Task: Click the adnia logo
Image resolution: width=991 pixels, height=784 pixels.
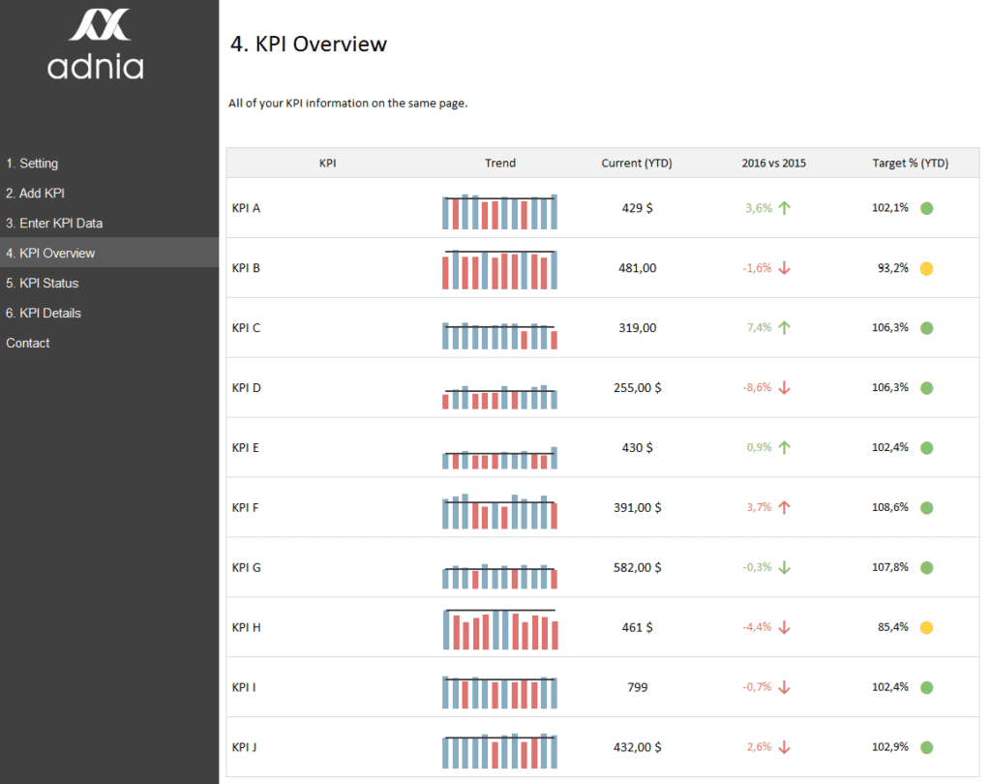Action: pos(96,44)
